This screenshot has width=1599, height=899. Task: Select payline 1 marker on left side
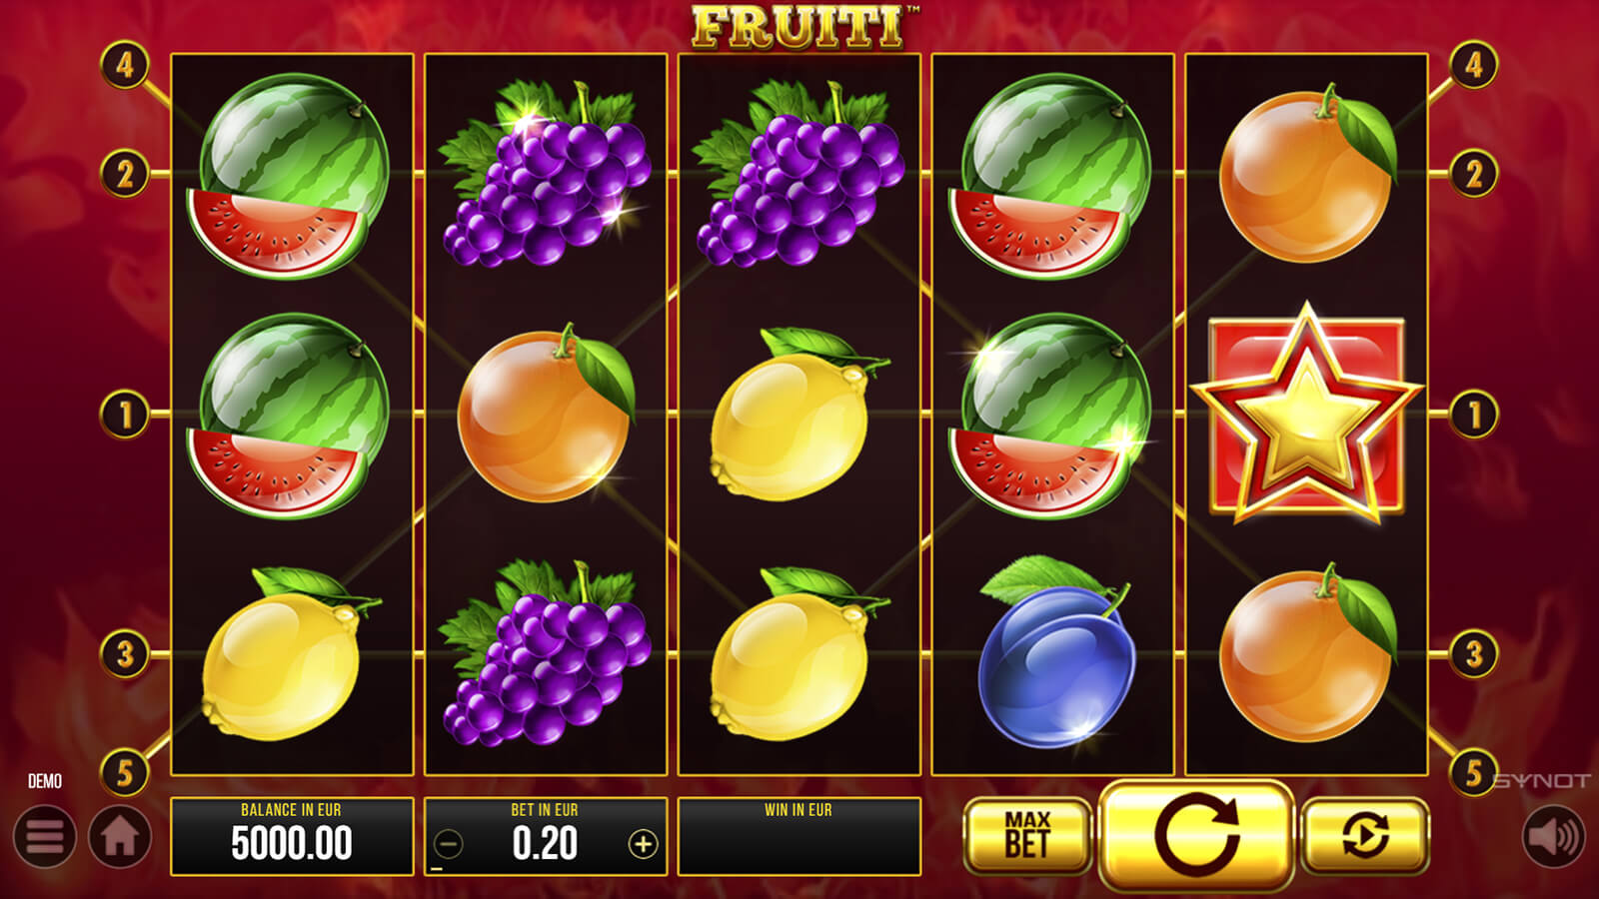(125, 414)
